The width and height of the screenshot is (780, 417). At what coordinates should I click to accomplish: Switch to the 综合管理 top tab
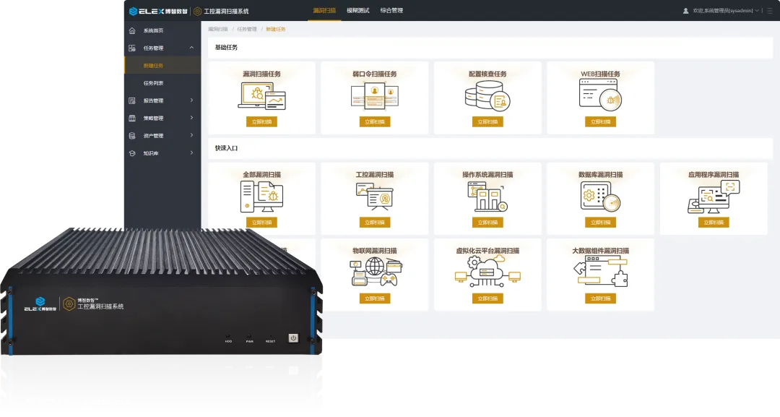(x=391, y=11)
